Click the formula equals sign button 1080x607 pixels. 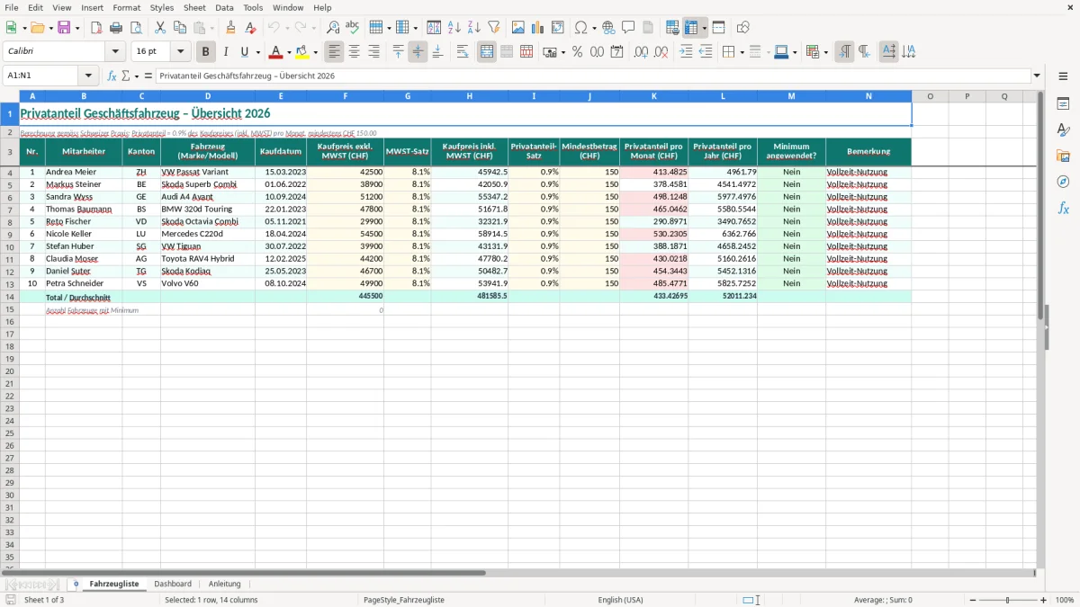pos(148,76)
